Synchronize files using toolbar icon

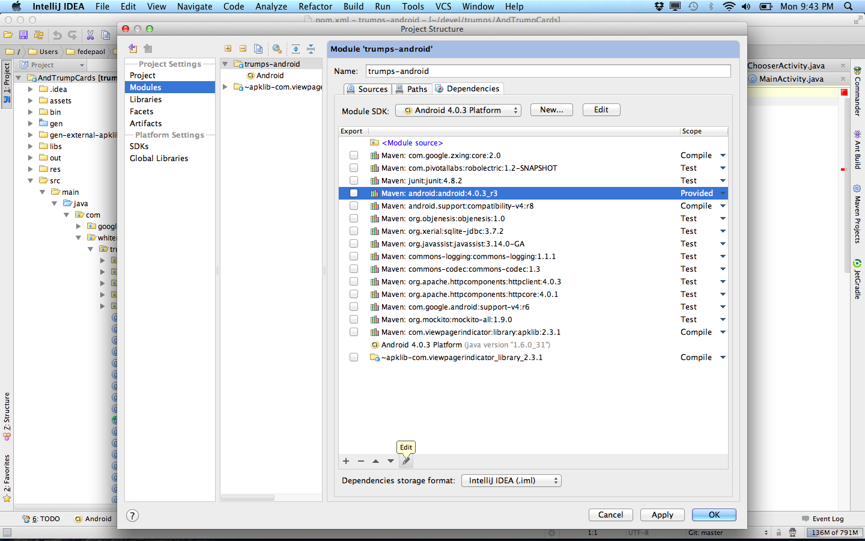click(39, 35)
